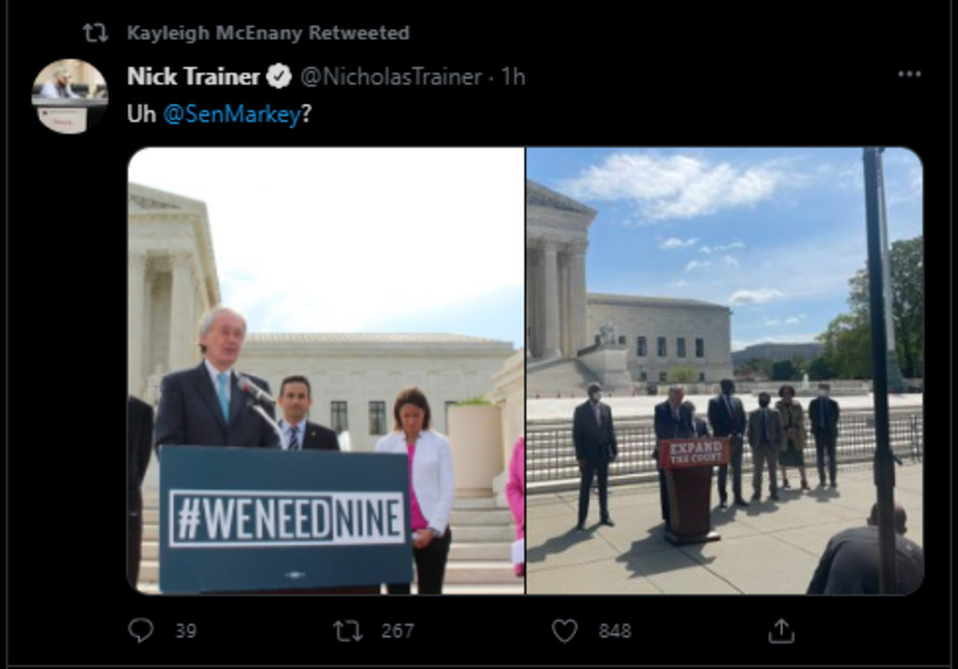Like the tweet with the heart icon
This screenshot has height=669, width=958.
564,631
